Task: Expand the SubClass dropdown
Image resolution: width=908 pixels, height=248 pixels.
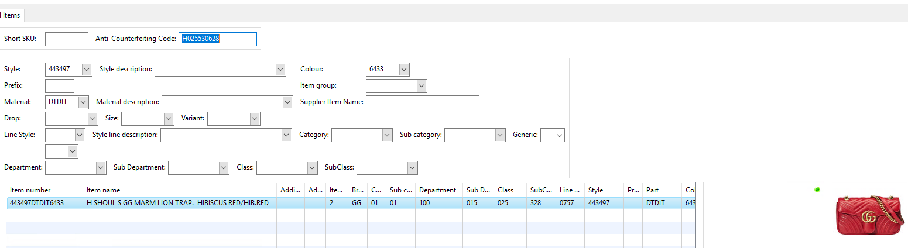Action: click(412, 168)
